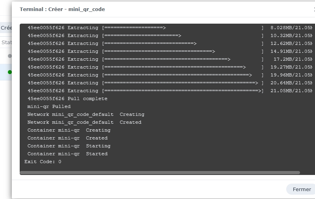Close the Terminal dialog with the X icon
The image size is (315, 199).
(314, 9)
